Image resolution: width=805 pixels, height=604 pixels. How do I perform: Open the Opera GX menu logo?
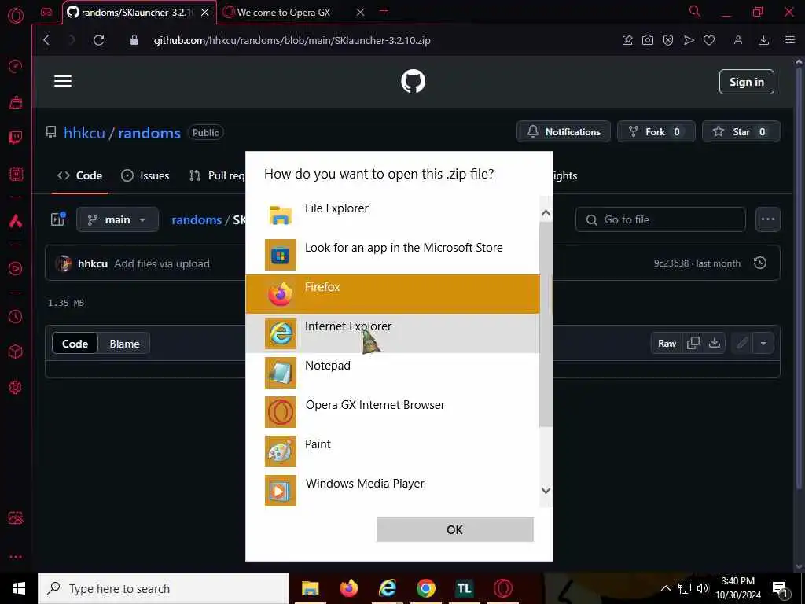(x=16, y=16)
